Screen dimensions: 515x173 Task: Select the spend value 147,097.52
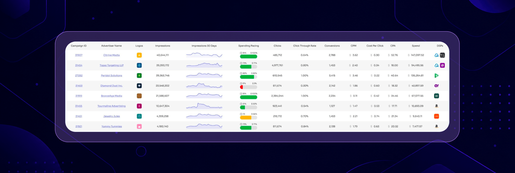click(x=417, y=55)
